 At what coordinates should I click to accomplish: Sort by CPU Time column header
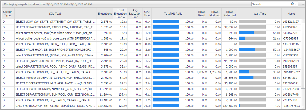(147, 13)
